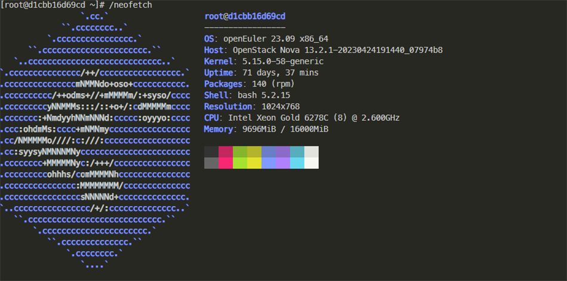
Task: Click the crimson red color block, top row
Action: click(x=226, y=151)
